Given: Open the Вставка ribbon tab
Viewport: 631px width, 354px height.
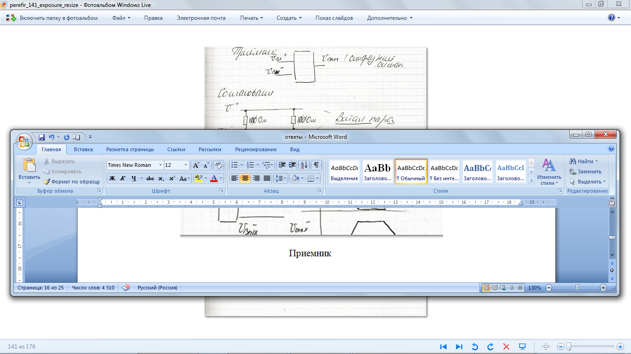Looking at the screenshot, I should click(x=83, y=149).
